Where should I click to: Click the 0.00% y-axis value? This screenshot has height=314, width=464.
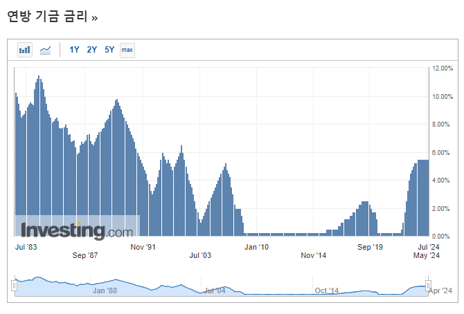click(440, 237)
